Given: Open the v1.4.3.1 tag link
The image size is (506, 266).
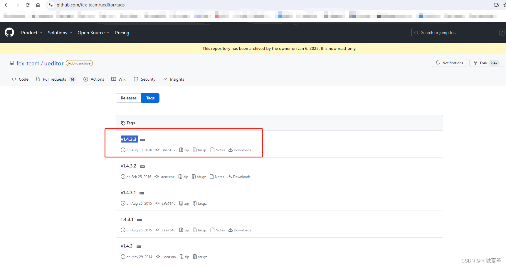Looking at the screenshot, I should click(x=128, y=192).
